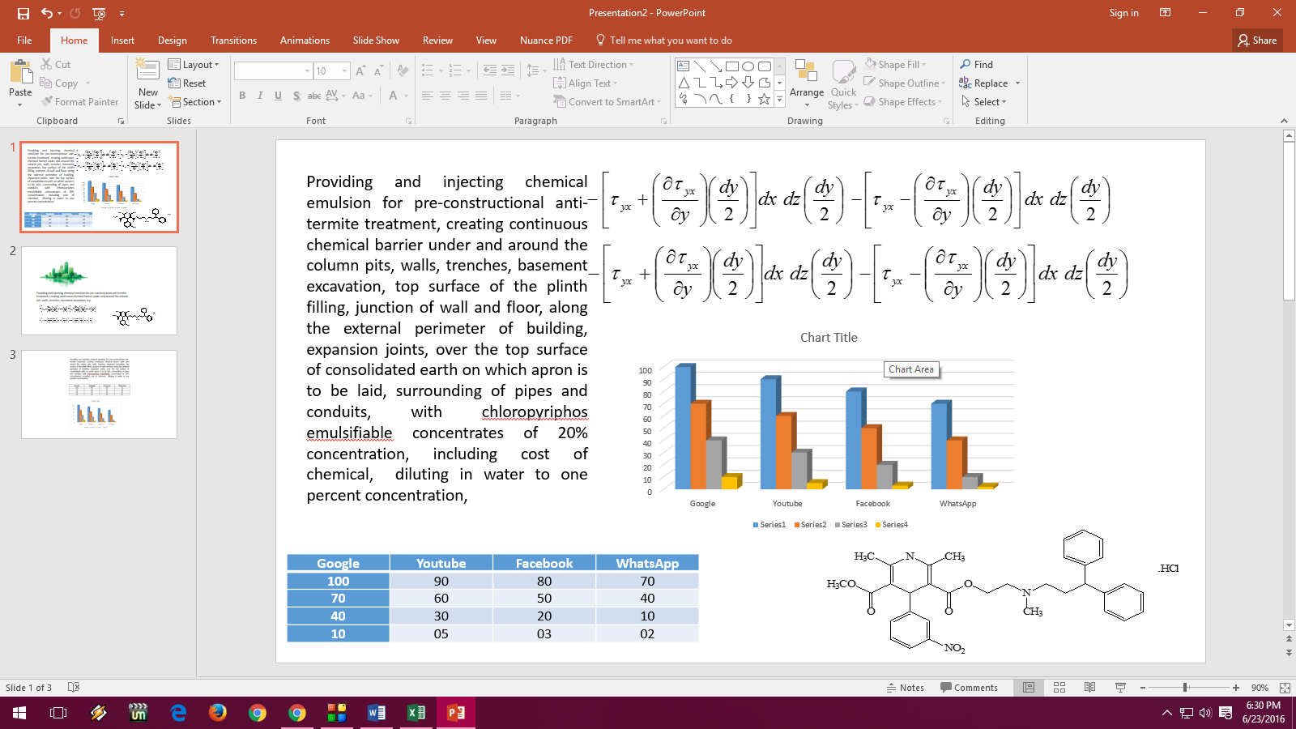Open the font size dropdown
The image size is (1296, 729).
click(x=343, y=70)
